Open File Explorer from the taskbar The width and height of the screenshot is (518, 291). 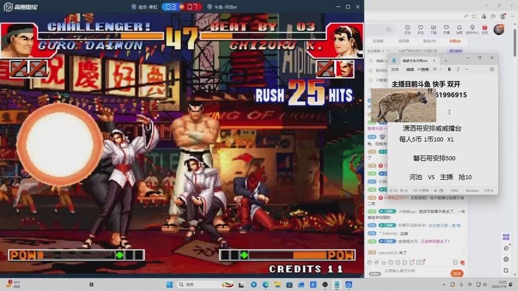[278, 285]
